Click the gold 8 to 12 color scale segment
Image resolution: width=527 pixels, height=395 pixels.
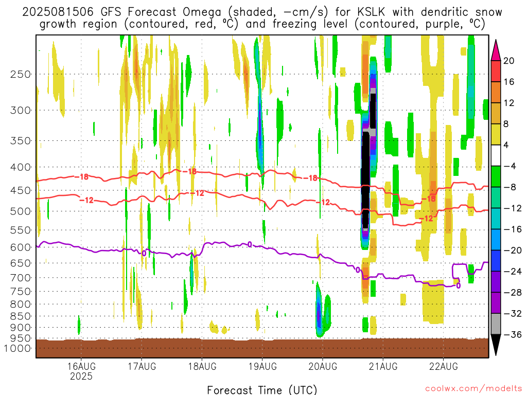click(x=496, y=114)
